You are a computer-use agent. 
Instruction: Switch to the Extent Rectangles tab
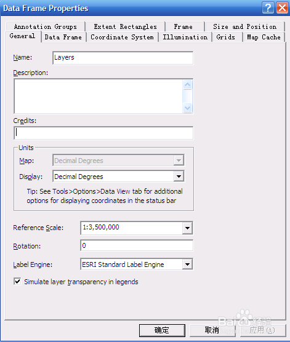point(126,26)
